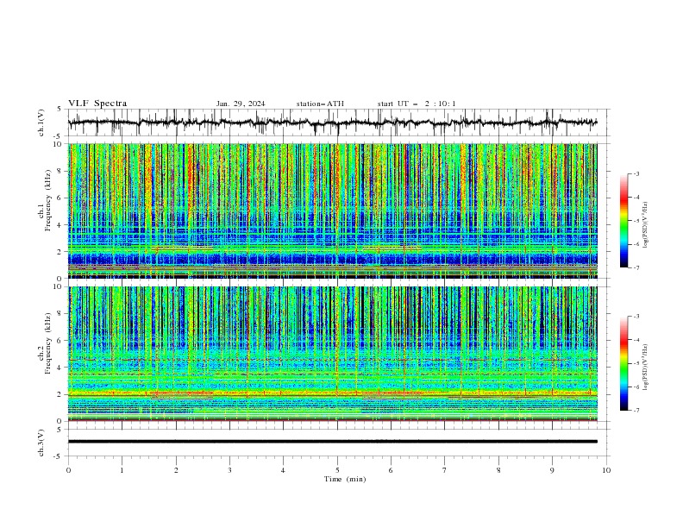The image size is (683, 528).
Task: Click the '-3' value on ch.1 colorbar
Action: coord(636,173)
